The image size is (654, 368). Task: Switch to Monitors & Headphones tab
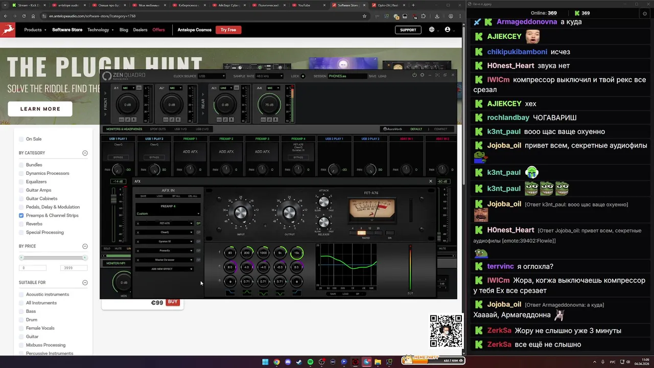click(x=124, y=129)
